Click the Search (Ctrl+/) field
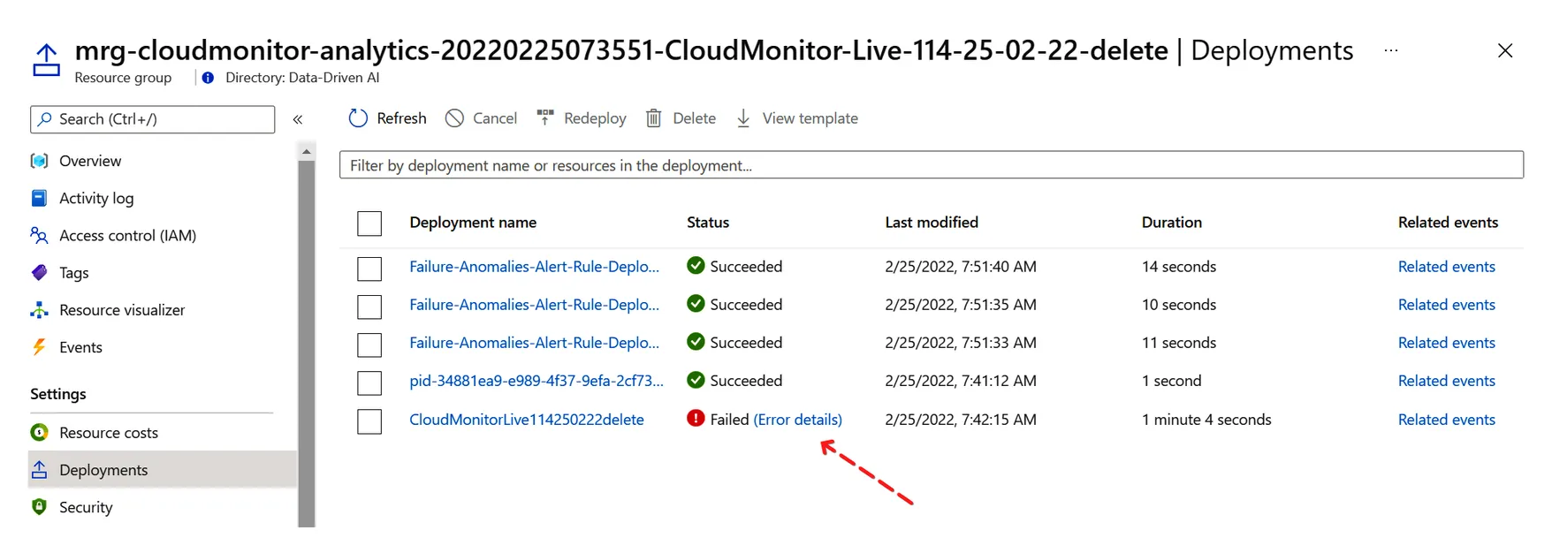The image size is (1552, 553). point(152,119)
